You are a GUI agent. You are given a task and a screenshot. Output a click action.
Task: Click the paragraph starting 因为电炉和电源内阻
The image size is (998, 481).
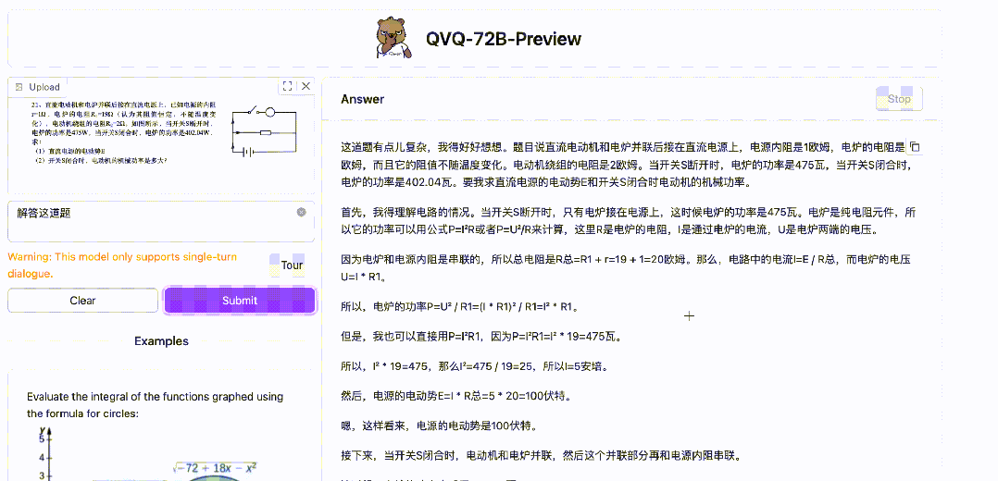pos(626,268)
